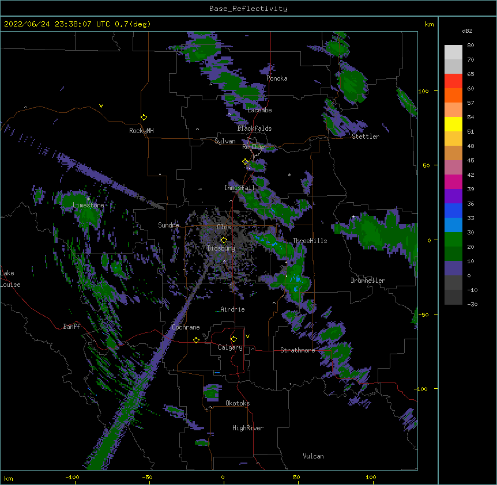Viewport: 497px width, 485px height.
Task: Click the Drumheller label
Action: pyautogui.click(x=368, y=281)
